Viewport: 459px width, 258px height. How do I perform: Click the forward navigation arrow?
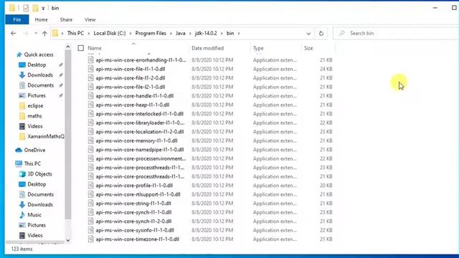click(26, 34)
